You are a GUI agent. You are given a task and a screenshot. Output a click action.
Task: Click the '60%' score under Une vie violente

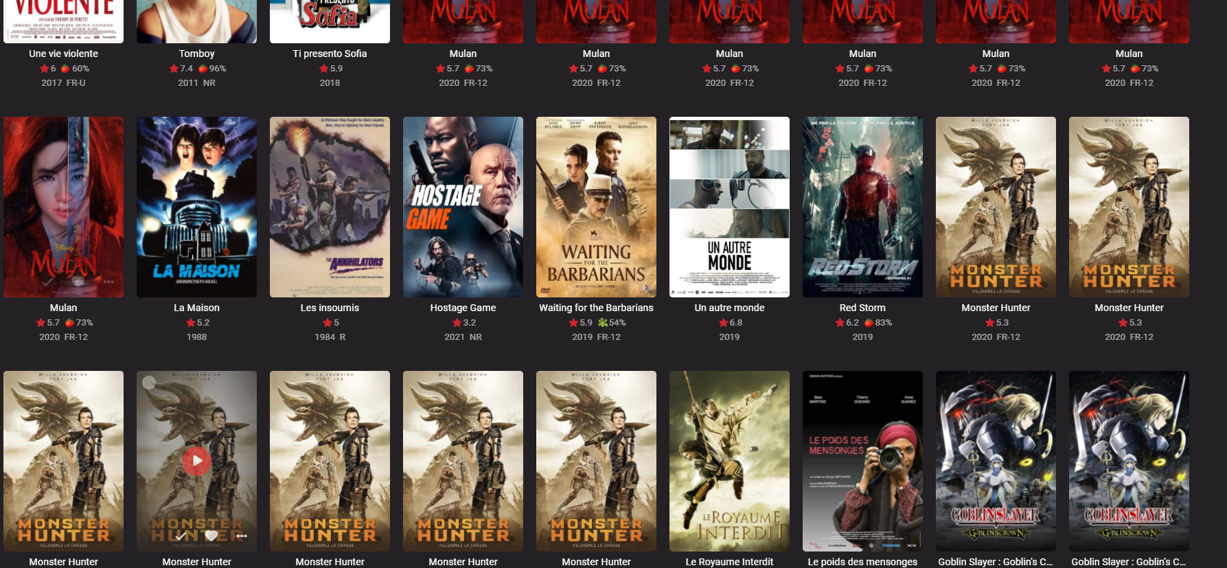click(x=80, y=69)
